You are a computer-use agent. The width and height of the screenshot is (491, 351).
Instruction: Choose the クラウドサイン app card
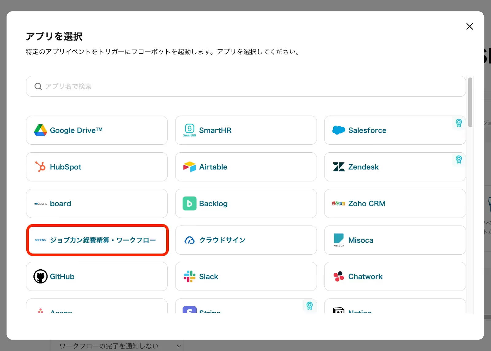pyautogui.click(x=246, y=240)
